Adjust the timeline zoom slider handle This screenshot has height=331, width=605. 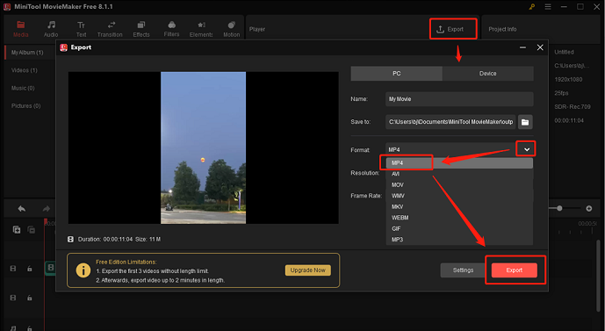559,208
